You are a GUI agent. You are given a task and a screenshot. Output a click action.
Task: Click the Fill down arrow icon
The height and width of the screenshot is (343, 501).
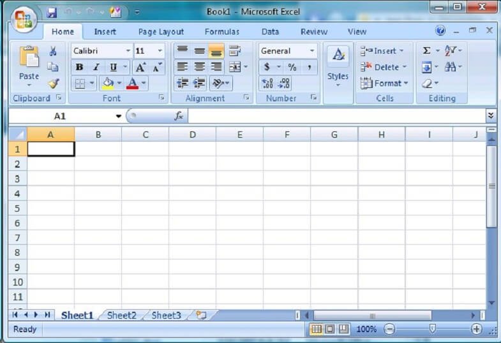coord(426,67)
